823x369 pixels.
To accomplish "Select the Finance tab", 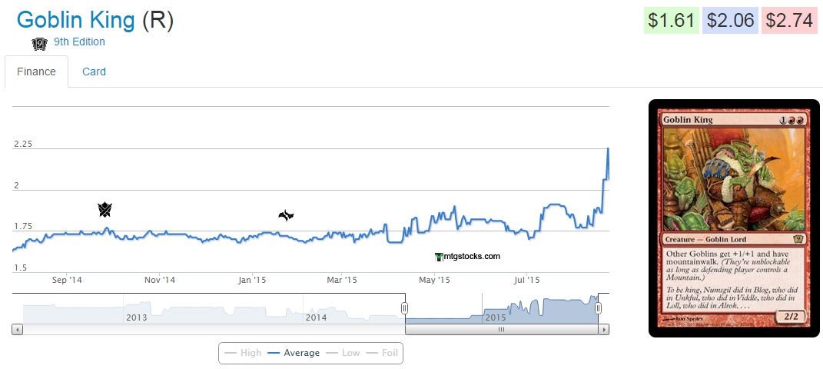I will click(x=36, y=71).
